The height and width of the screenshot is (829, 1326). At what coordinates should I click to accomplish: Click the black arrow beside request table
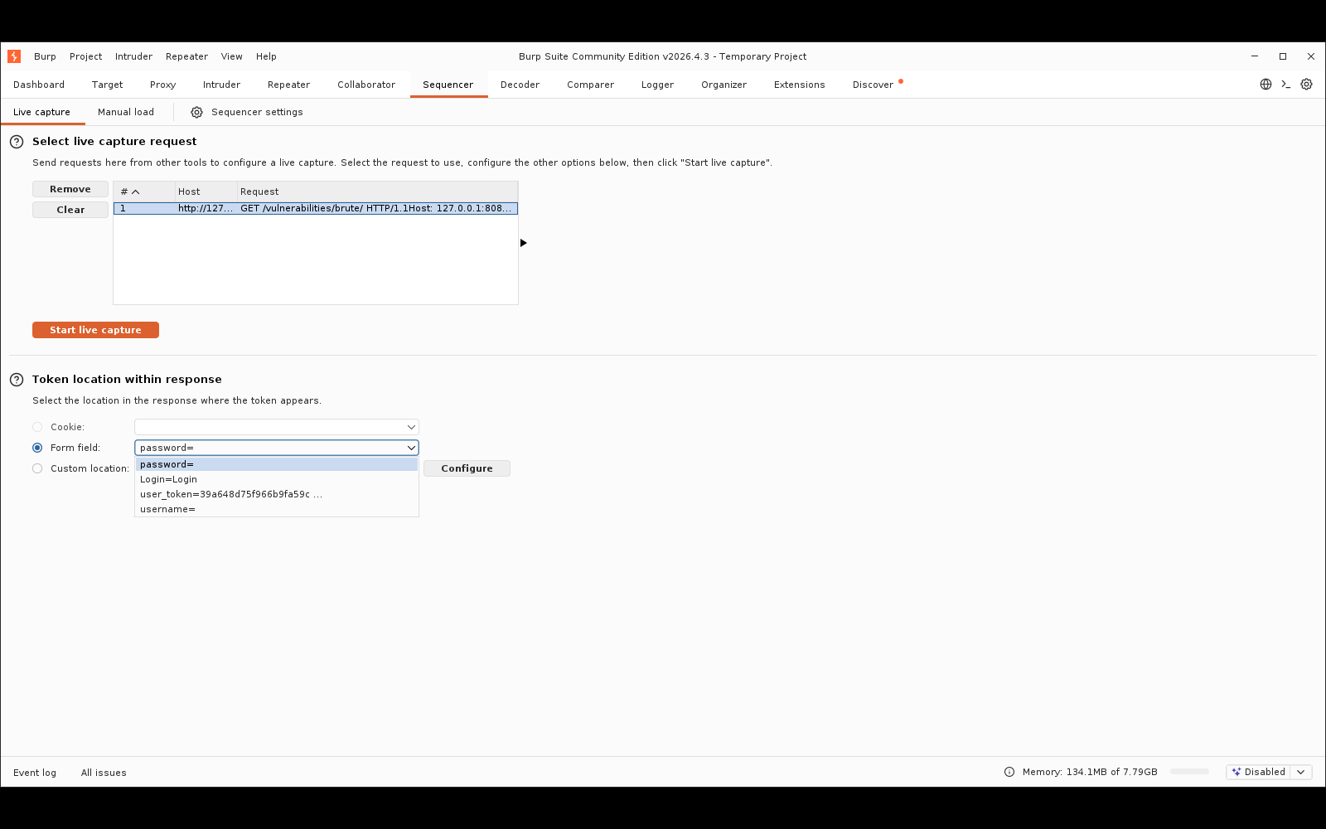click(x=523, y=243)
